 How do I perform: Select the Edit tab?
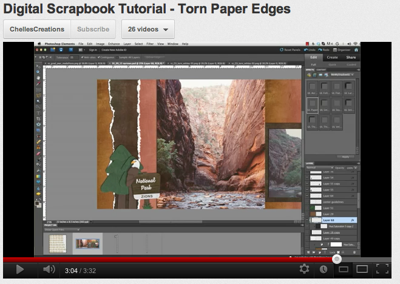pyautogui.click(x=314, y=58)
